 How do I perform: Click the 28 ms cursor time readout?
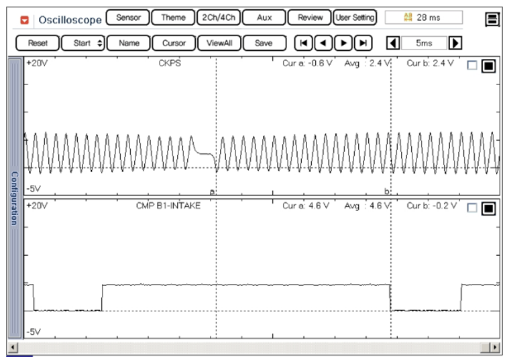click(423, 18)
